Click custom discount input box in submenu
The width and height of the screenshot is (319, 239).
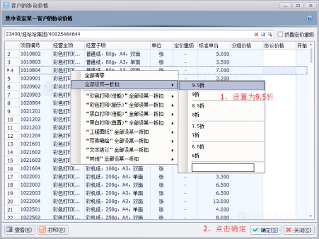[223, 167]
